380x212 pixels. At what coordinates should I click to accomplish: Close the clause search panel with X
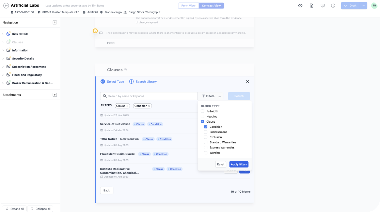248,82
